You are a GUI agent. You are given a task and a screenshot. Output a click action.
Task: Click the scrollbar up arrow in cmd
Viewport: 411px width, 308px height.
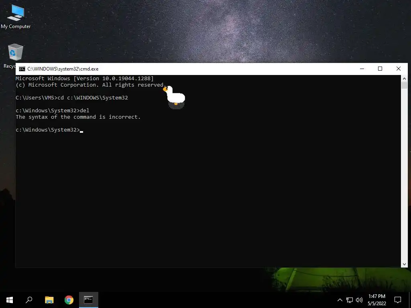[x=404, y=78]
